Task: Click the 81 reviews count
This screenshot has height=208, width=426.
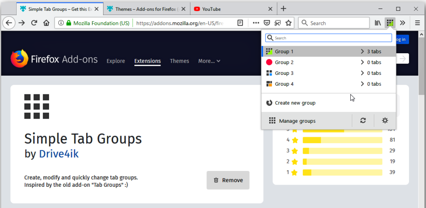Action: pyautogui.click(x=392, y=140)
